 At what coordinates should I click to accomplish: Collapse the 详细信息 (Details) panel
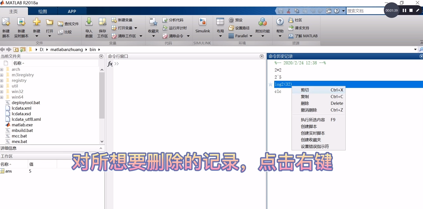pyautogui.click(x=101, y=148)
